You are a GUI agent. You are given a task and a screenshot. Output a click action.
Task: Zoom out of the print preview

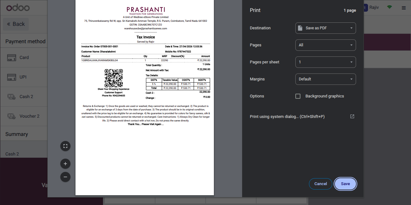click(65, 177)
